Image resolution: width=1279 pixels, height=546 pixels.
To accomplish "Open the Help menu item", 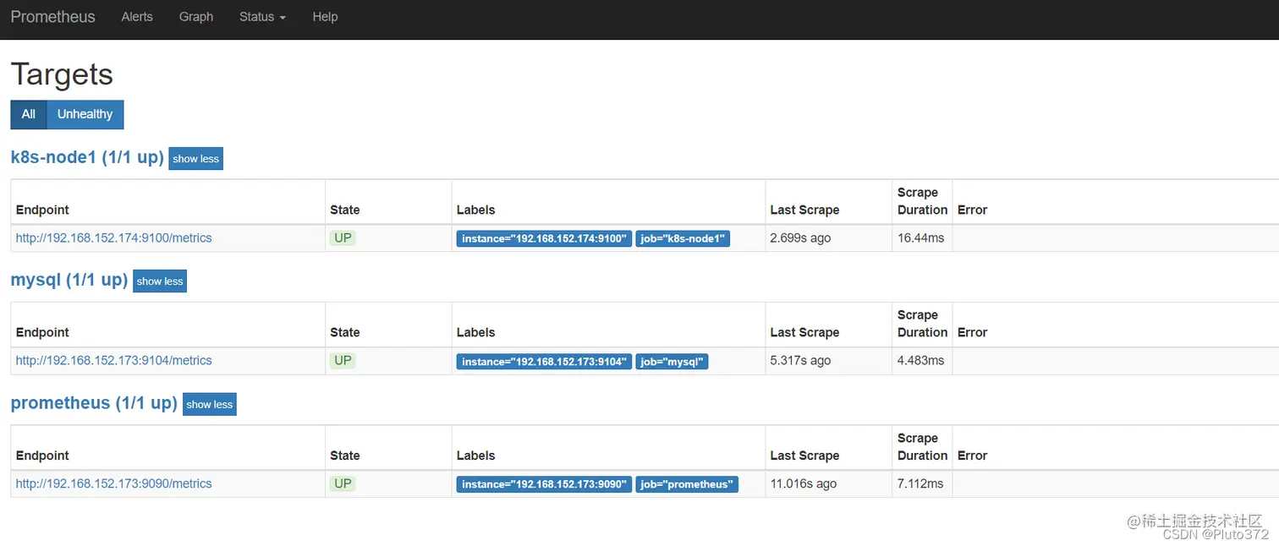I will coord(325,17).
